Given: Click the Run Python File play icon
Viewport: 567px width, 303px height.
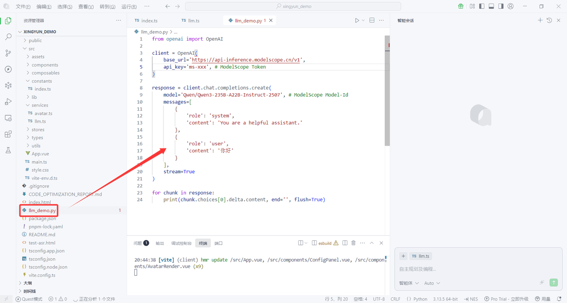Looking at the screenshot, I should pos(357,20).
